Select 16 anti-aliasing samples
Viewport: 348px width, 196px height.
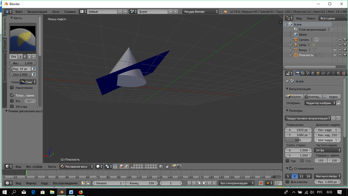[308, 176]
